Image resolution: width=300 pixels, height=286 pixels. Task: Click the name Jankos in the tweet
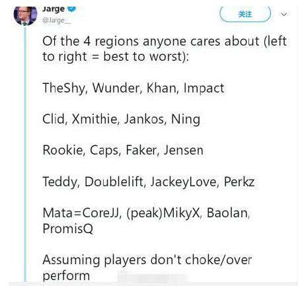pos(144,119)
